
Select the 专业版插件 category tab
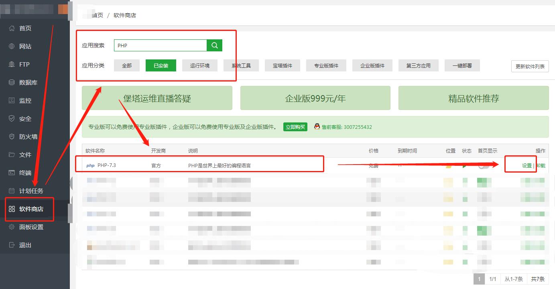point(326,65)
